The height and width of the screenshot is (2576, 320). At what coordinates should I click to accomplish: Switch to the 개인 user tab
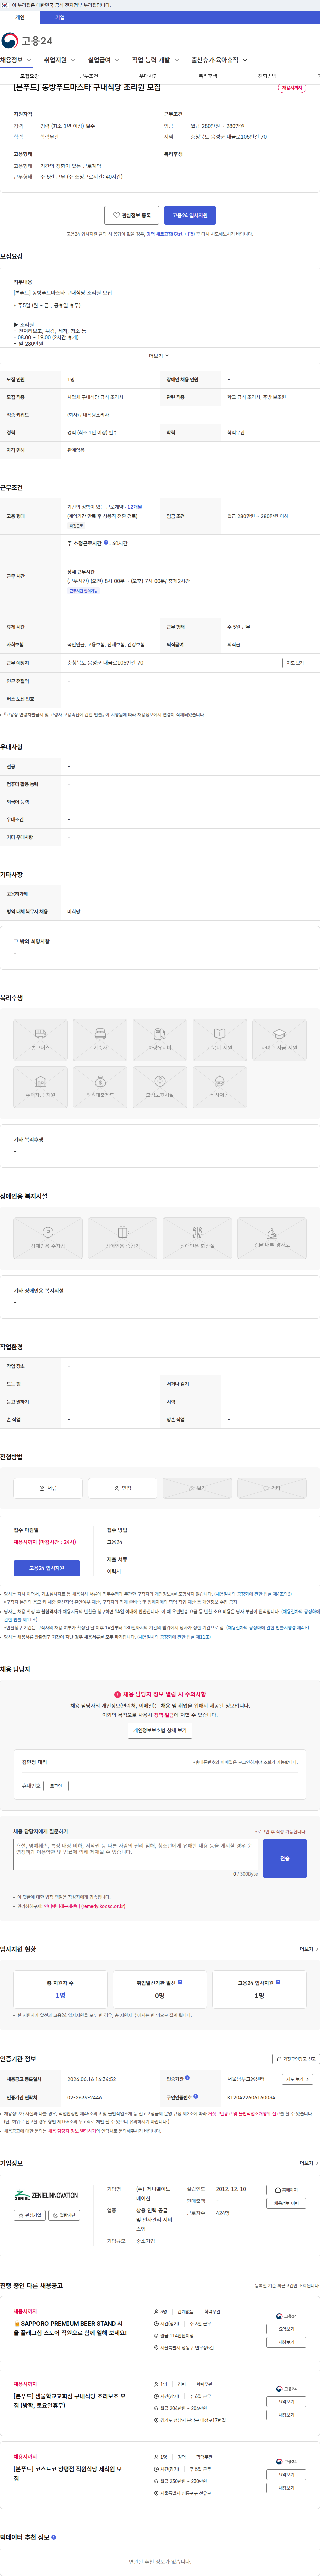[x=20, y=17]
